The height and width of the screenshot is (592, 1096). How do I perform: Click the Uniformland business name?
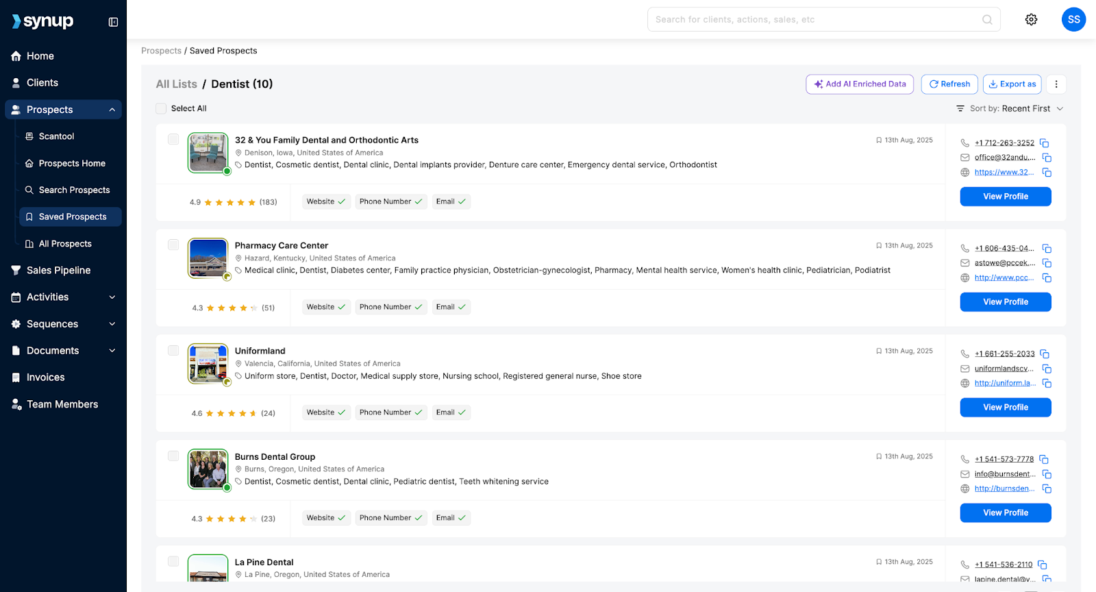pos(260,351)
